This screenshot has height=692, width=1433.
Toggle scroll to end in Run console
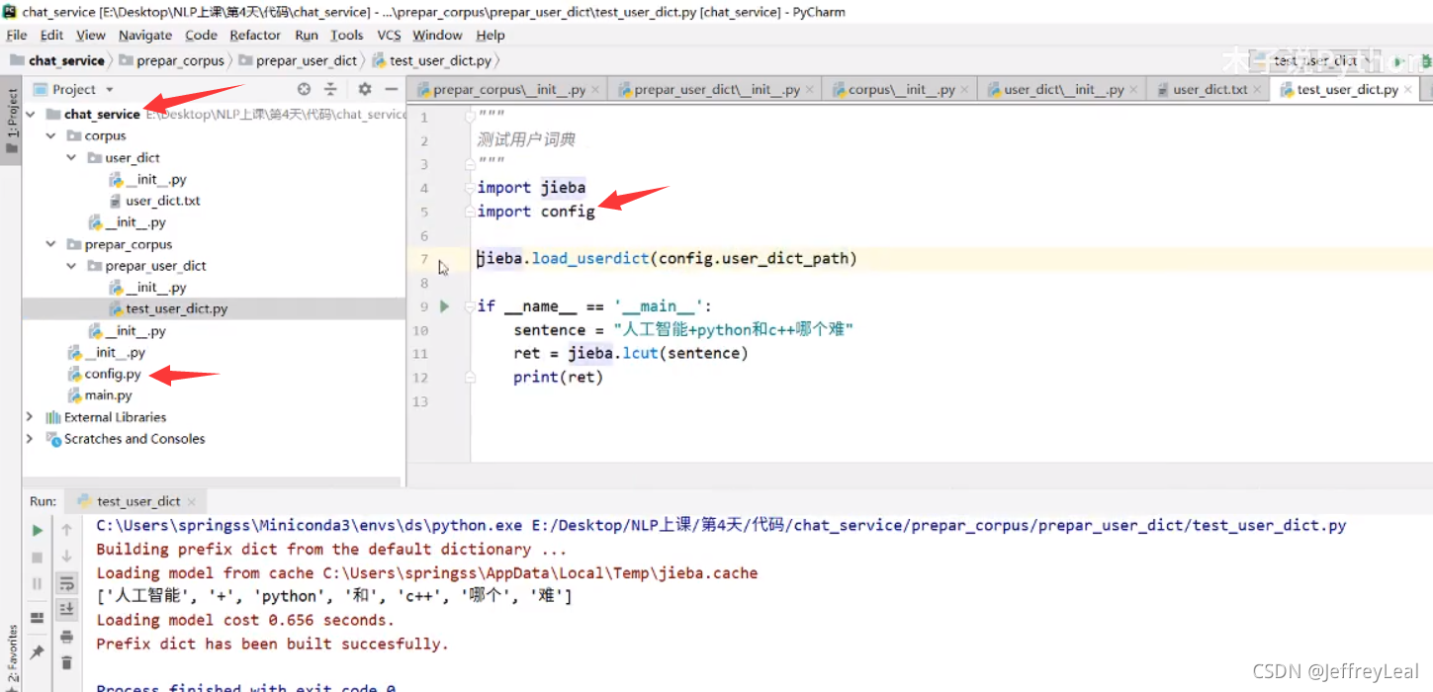(x=66, y=609)
